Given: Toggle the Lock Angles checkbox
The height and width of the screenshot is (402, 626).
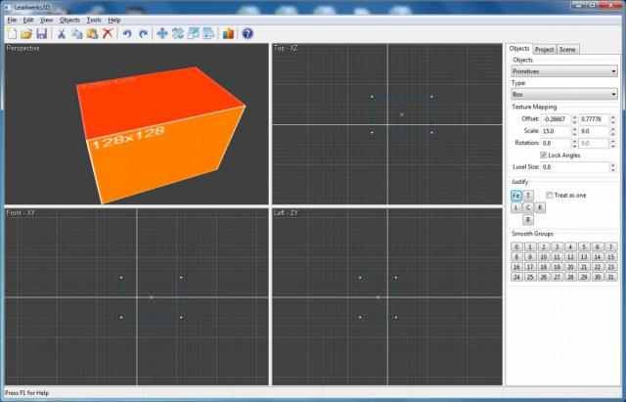Looking at the screenshot, I should (543, 155).
